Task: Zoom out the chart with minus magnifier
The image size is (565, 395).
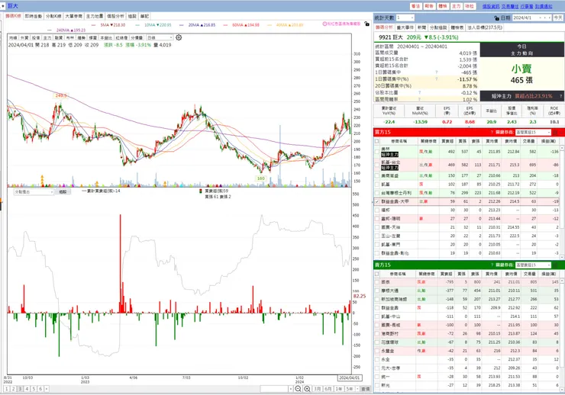Action: coord(298,389)
